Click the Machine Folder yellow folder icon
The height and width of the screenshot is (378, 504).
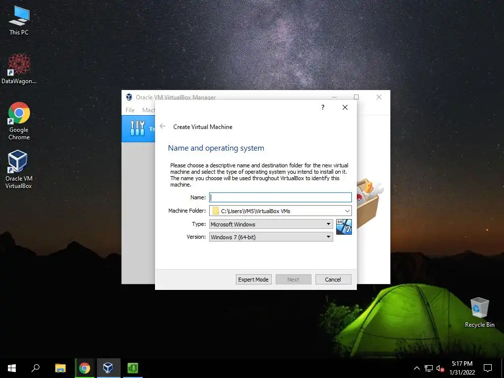pyautogui.click(x=216, y=211)
